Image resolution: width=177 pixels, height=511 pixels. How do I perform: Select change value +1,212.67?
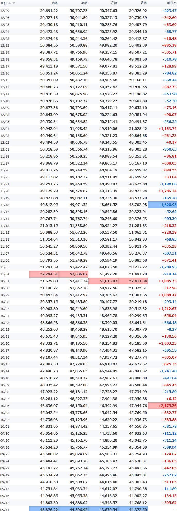coord(167,309)
